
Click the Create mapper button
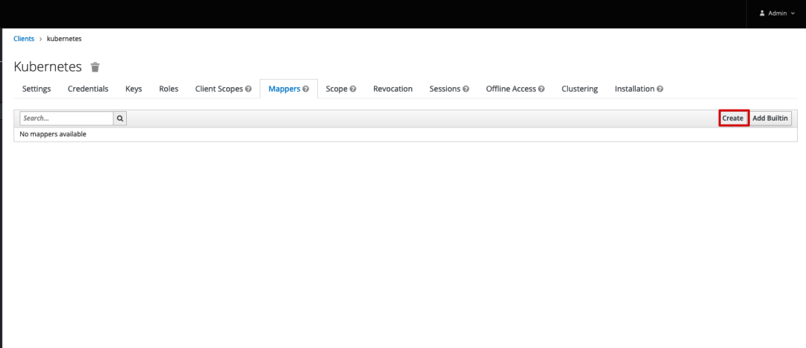point(733,118)
